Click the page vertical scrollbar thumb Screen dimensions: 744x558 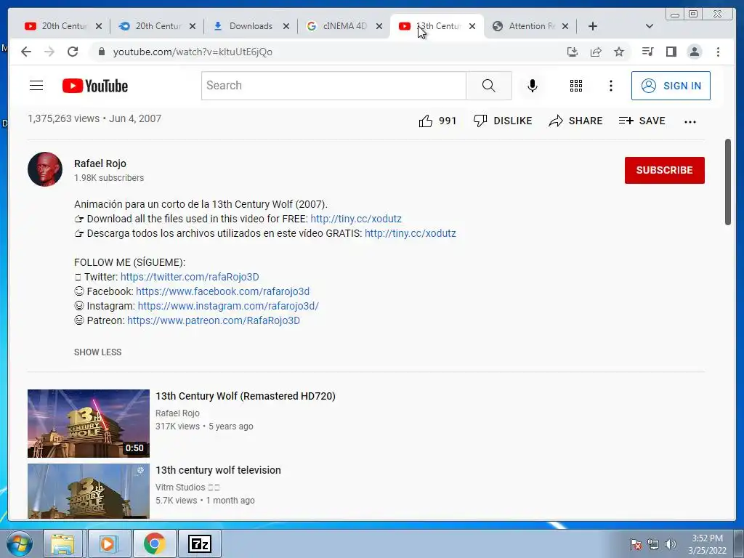728,182
